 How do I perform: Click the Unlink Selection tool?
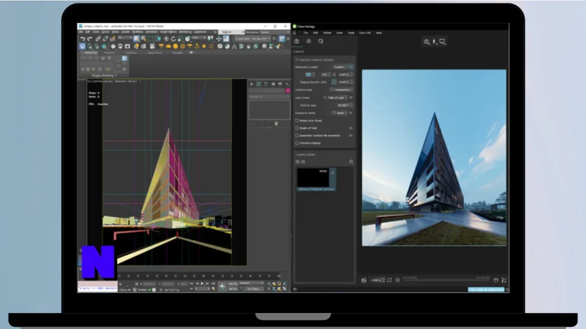105,39
